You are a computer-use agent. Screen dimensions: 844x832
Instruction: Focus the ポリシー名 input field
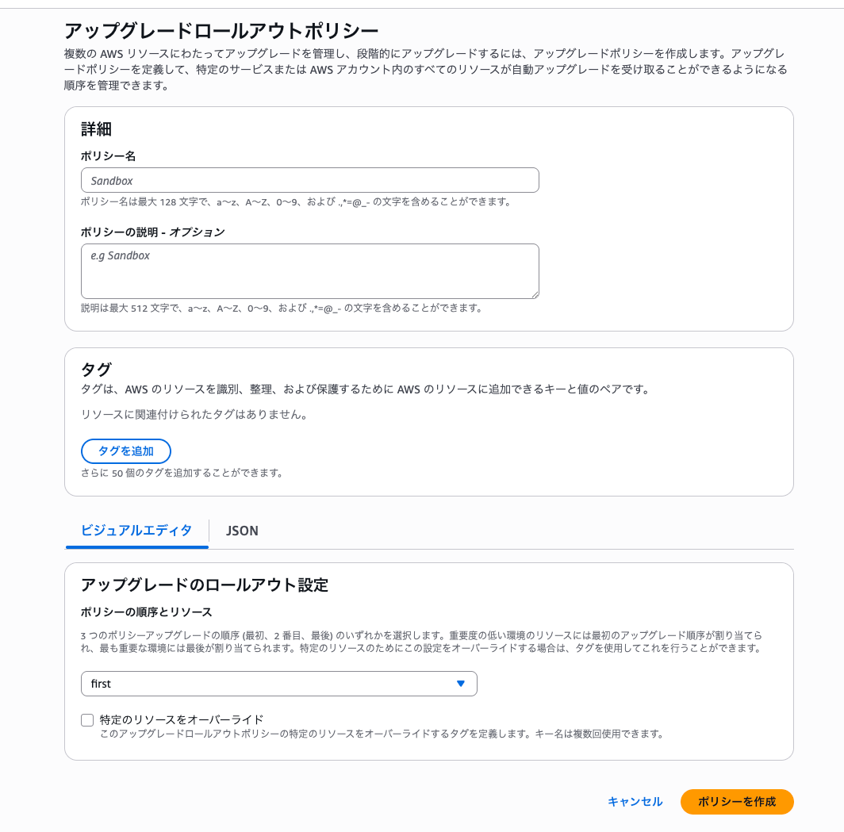(x=309, y=181)
